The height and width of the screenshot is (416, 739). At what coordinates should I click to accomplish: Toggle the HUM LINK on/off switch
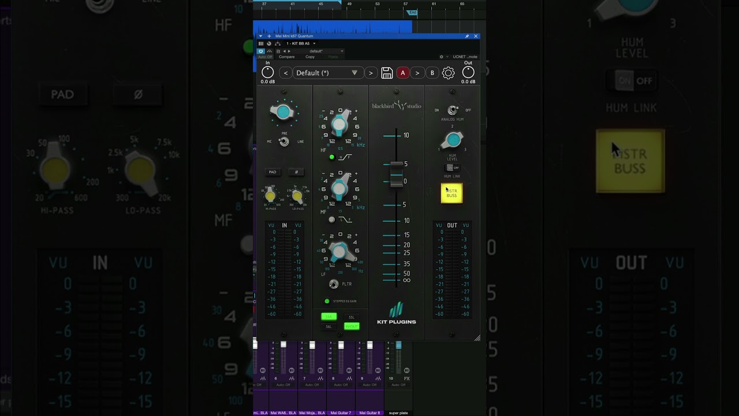[453, 168]
